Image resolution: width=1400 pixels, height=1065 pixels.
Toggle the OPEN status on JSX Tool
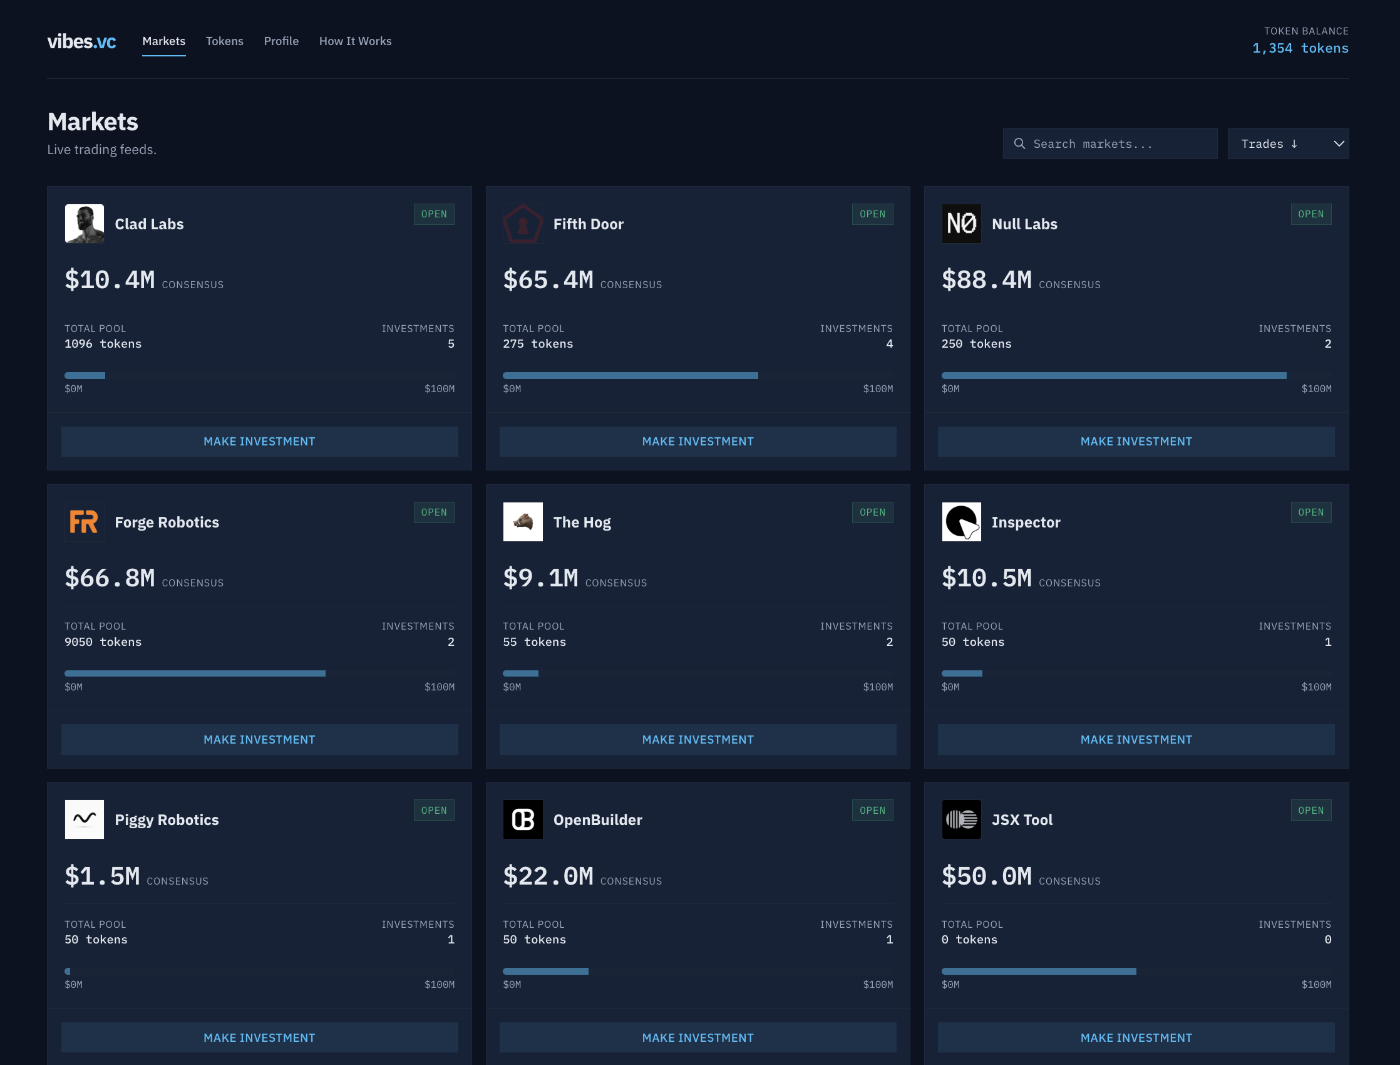[1310, 809]
